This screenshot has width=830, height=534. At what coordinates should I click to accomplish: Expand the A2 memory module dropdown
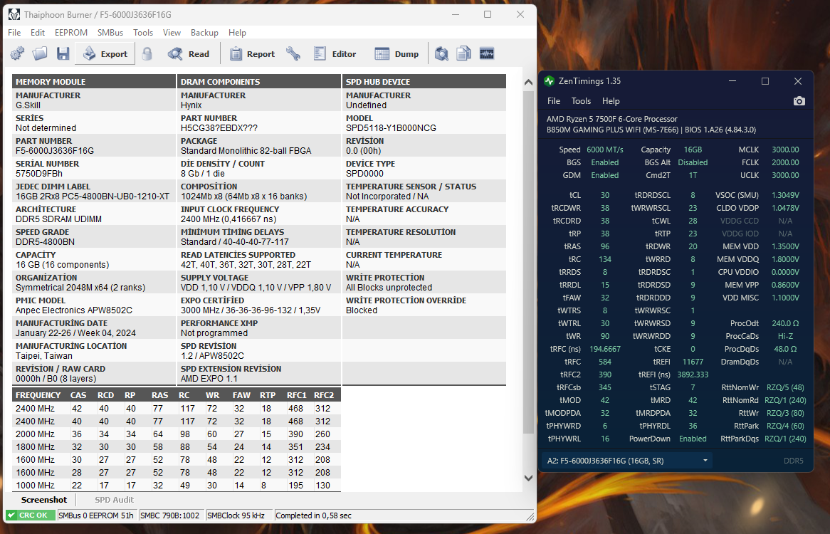click(626, 461)
